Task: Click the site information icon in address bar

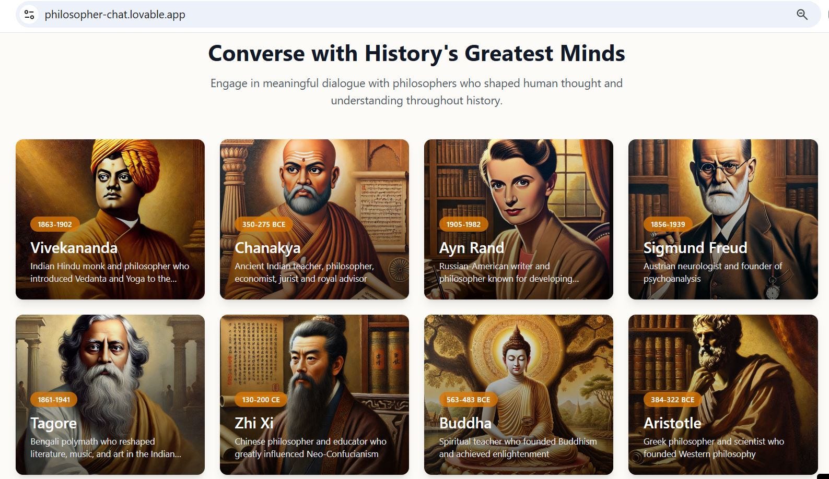Action: (29, 15)
